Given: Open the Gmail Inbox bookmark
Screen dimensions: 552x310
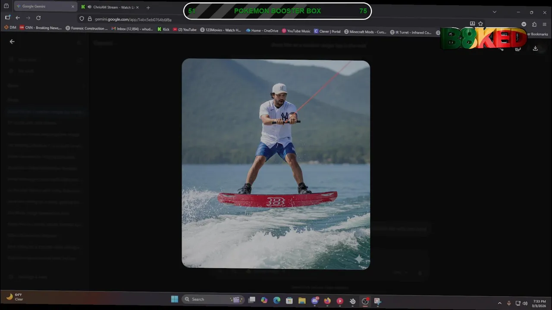Looking at the screenshot, I should [133, 29].
